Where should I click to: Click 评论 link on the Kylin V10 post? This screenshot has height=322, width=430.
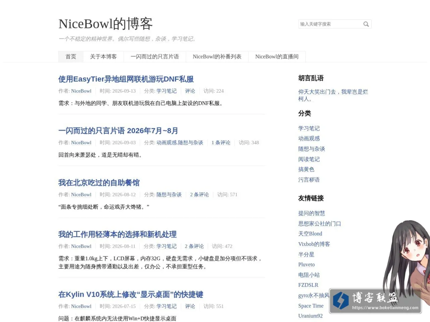tap(190, 306)
